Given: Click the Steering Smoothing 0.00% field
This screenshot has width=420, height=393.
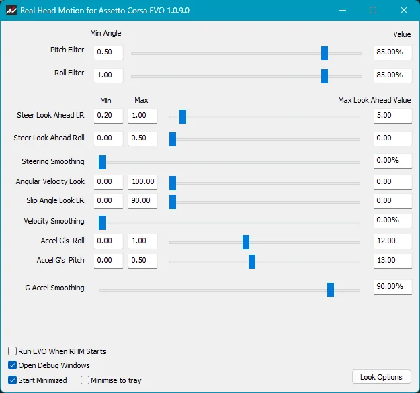Looking at the screenshot, I should coord(392,161).
